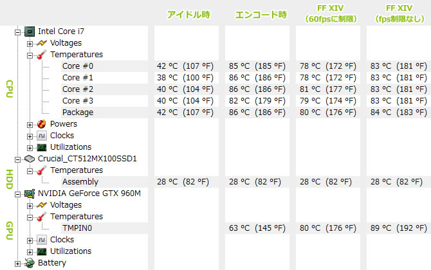The image size is (431, 270).
Task: Click the Crucial SSD drive icon
Action: [x=30, y=159]
